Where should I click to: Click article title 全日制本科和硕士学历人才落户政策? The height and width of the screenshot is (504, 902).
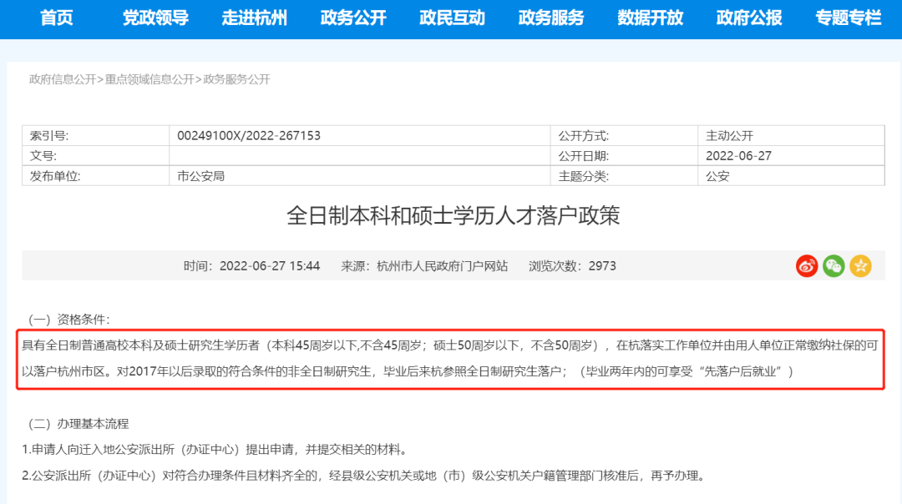click(x=454, y=216)
